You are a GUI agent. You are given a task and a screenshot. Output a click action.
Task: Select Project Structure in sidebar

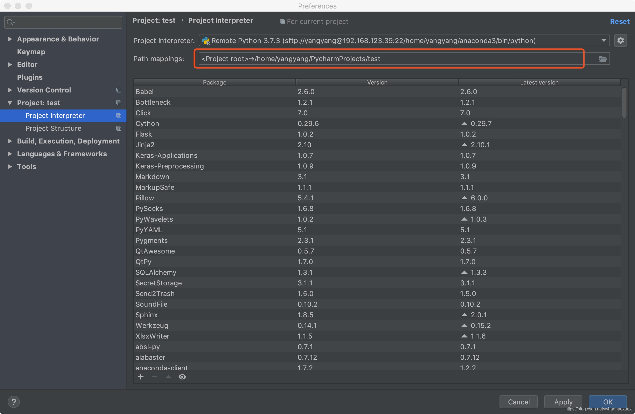[x=53, y=128]
